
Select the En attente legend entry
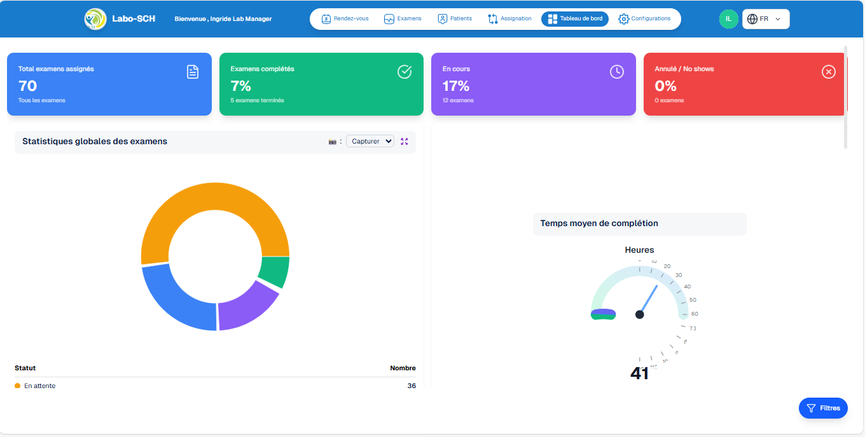pyautogui.click(x=34, y=386)
